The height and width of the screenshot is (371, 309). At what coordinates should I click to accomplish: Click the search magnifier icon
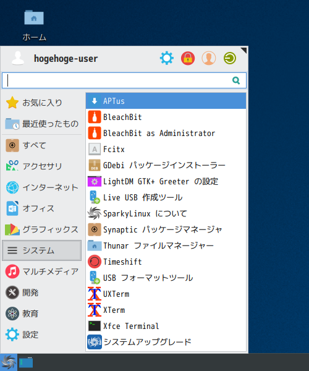(236, 80)
